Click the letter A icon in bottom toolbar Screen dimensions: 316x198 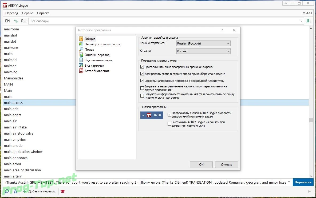tap(15, 191)
